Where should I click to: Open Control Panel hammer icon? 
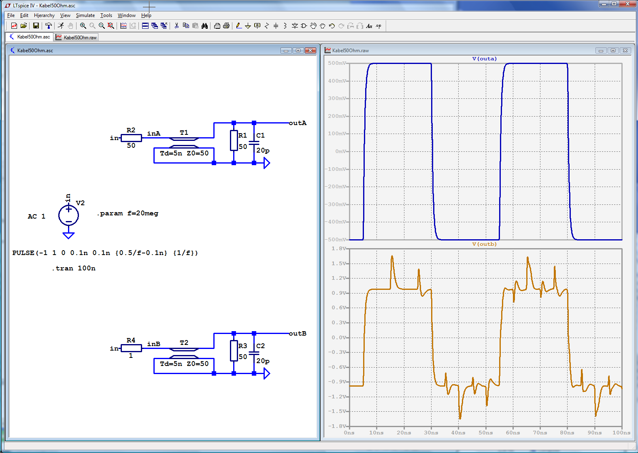pyautogui.click(x=49, y=26)
